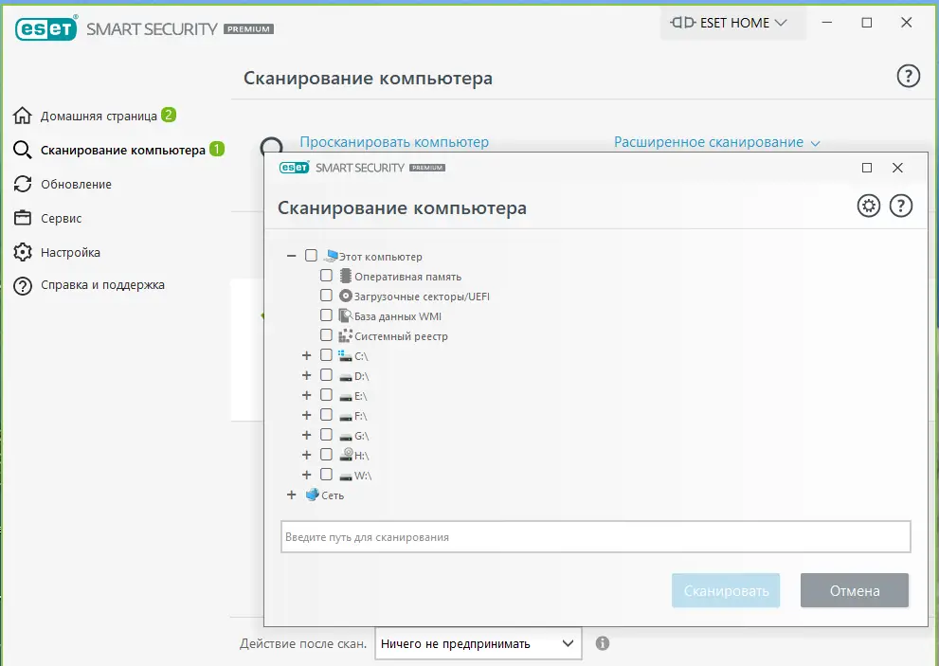
Task: Select Сканирование компьютера in the sidebar
Action: click(123, 150)
